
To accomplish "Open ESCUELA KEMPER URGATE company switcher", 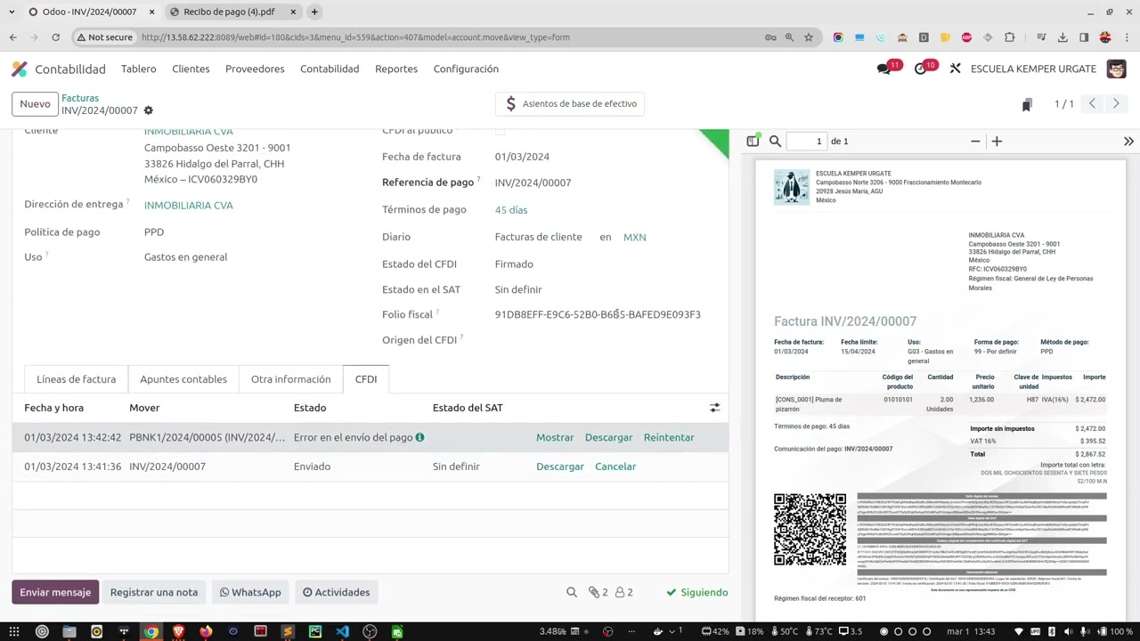I will [1033, 69].
